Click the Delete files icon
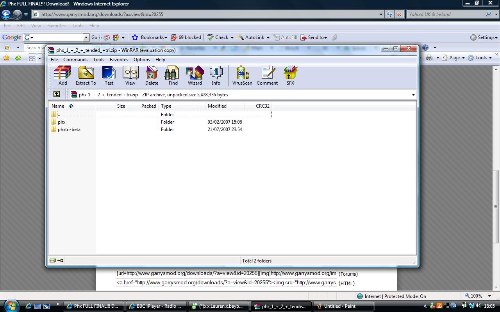This screenshot has width=500, height=312. 152,75
